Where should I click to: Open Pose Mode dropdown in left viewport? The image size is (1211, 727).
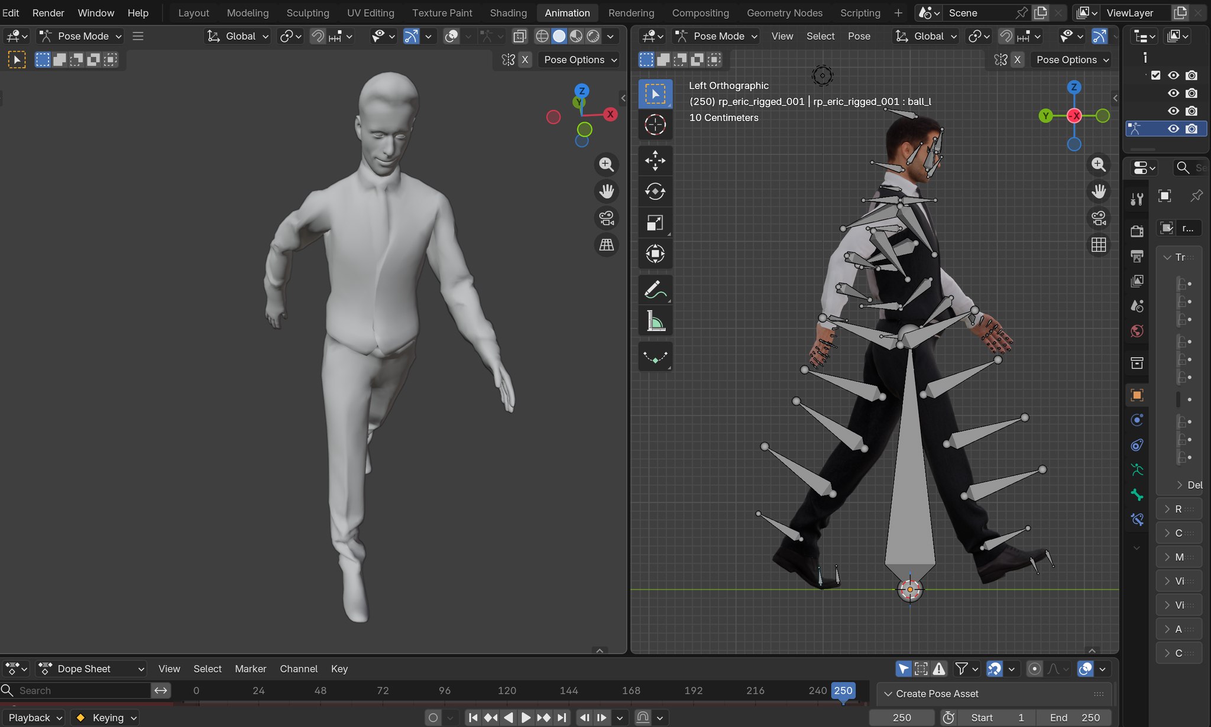coord(80,36)
